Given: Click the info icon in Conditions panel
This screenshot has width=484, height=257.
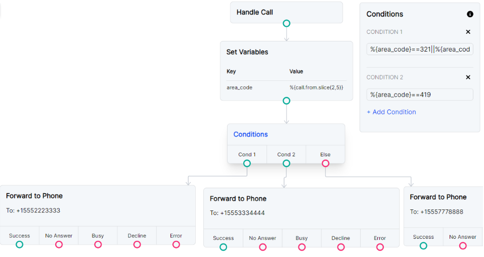Looking at the screenshot, I should (470, 14).
